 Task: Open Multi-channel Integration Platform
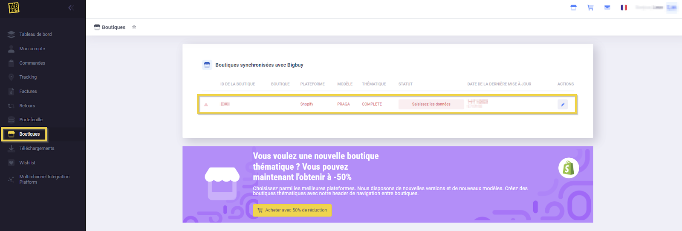(44, 180)
